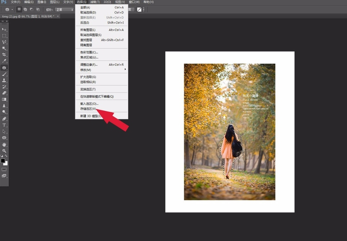347x241 pixels.
Task: Choose 调整边缘(F)... menu entry
Action: (102, 65)
